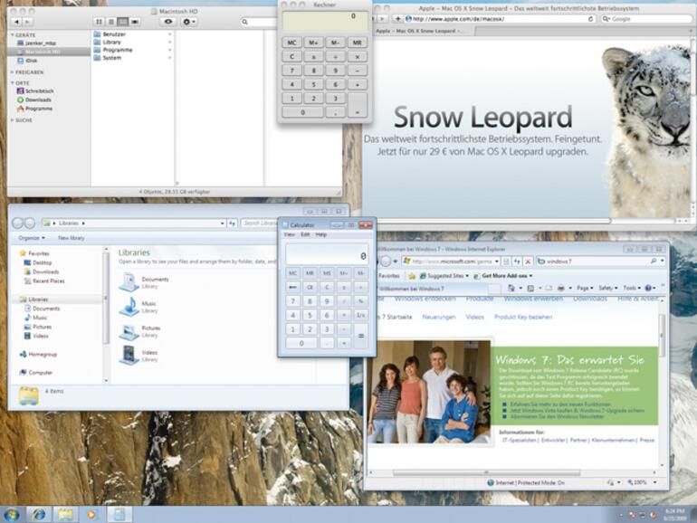This screenshot has height=523, width=697.
Task: Click the stop X button in Internet Explorer
Action: point(528,261)
